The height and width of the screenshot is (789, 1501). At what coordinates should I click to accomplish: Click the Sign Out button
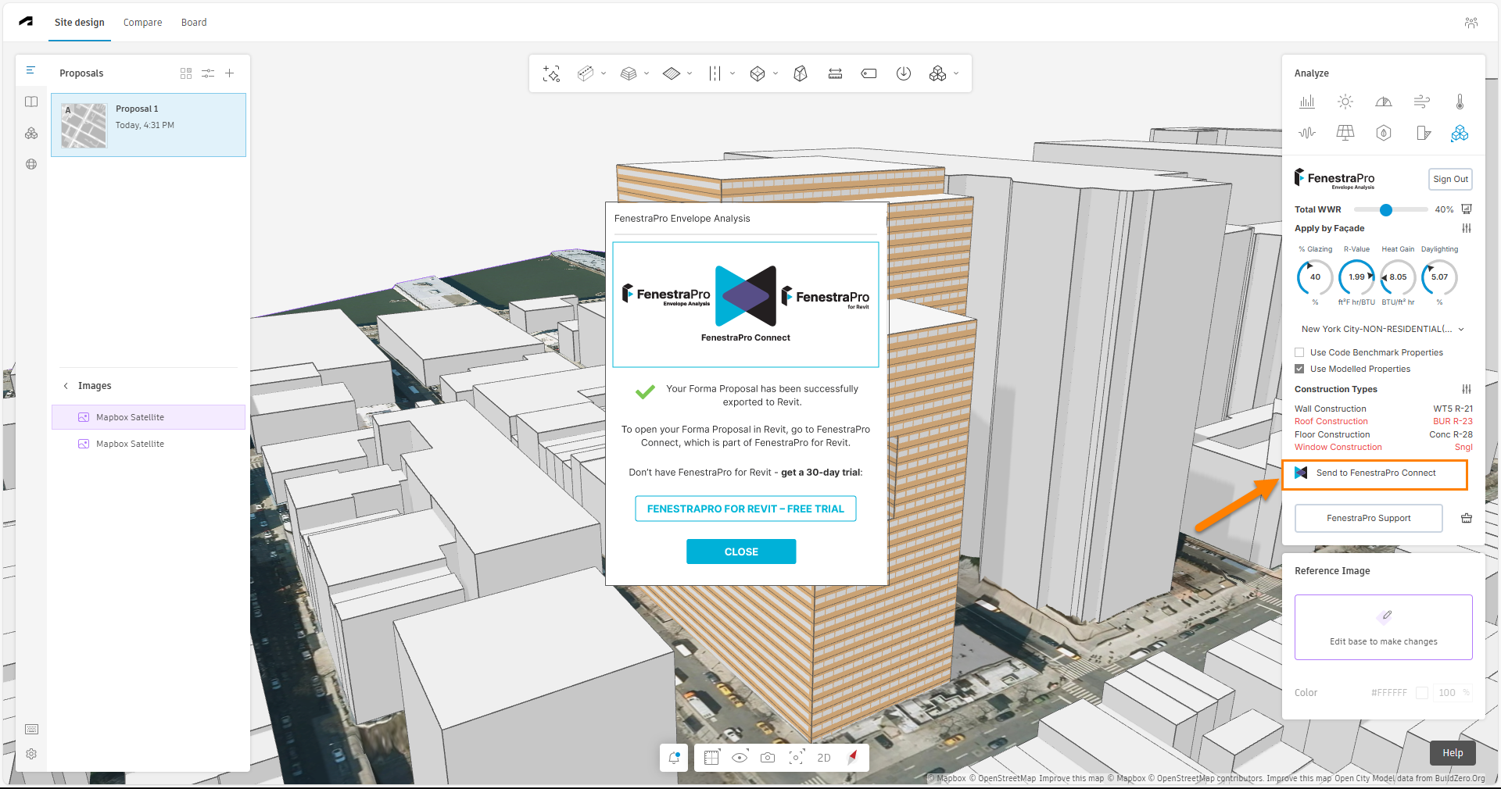1450,180
